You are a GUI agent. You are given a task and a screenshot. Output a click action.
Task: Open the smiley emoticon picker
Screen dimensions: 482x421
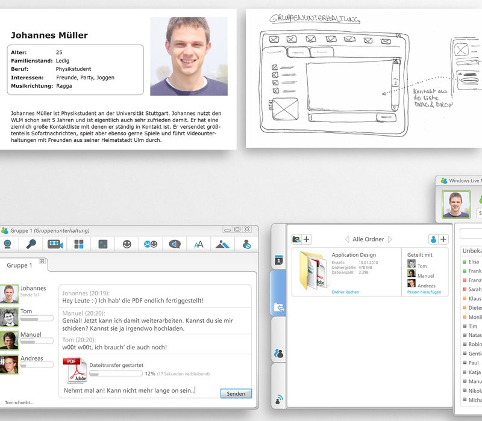127,243
